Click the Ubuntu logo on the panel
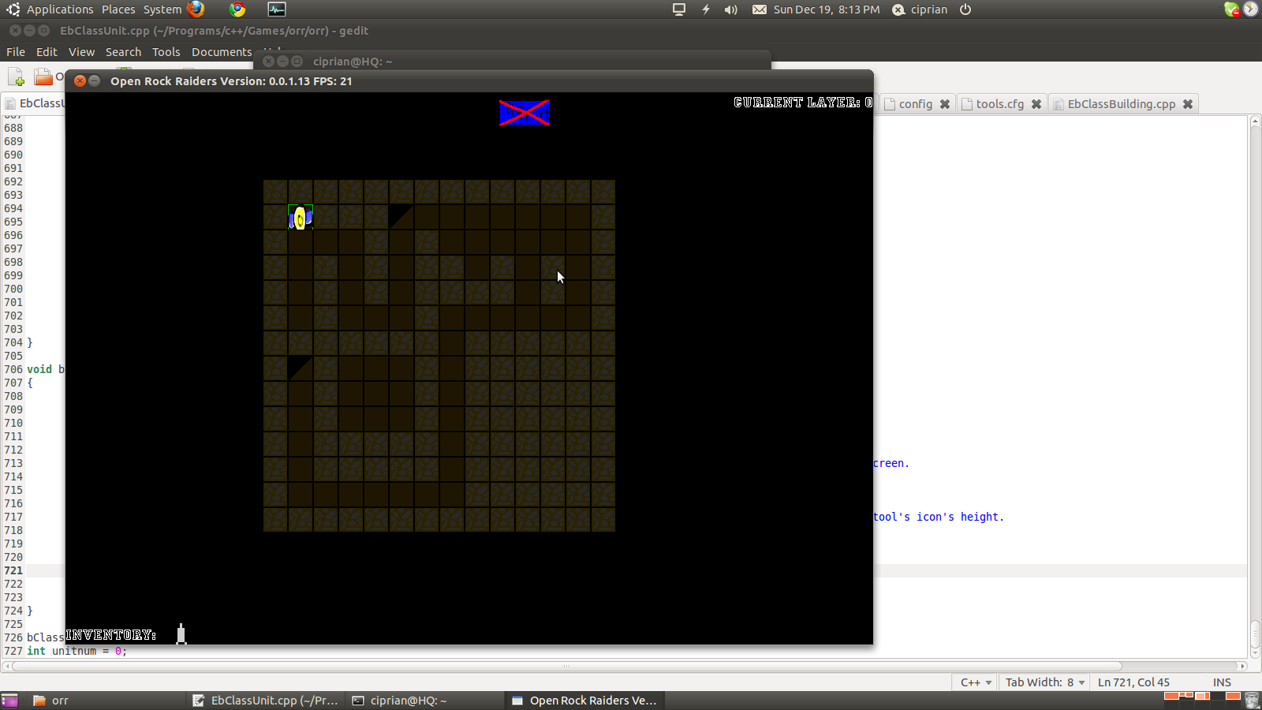The width and height of the screenshot is (1262, 710). (x=13, y=9)
